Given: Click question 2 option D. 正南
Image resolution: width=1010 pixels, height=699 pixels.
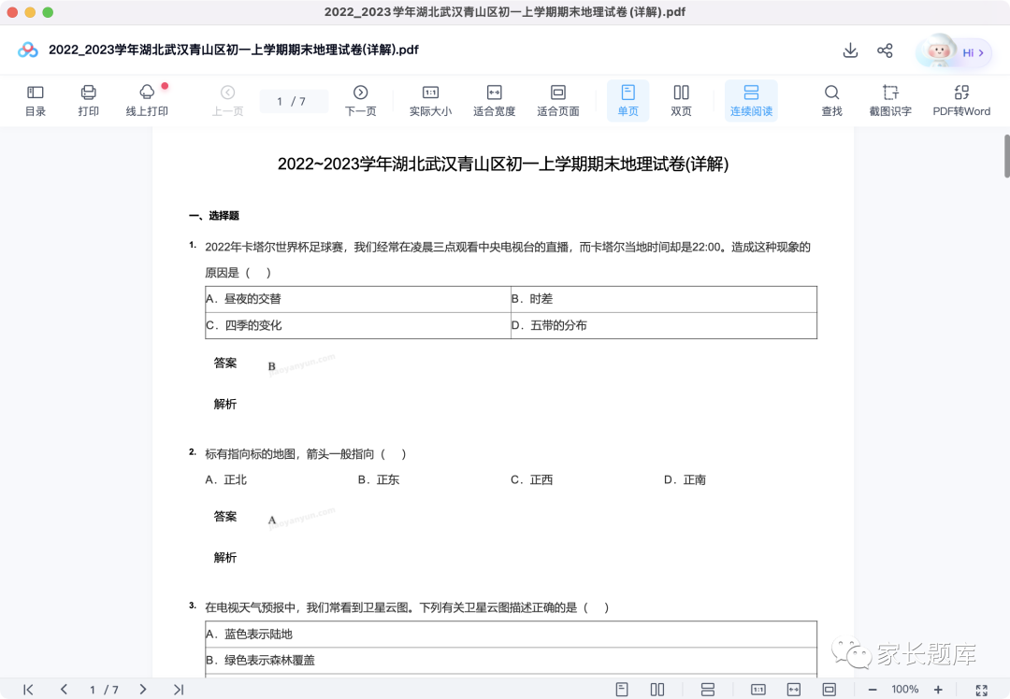Looking at the screenshot, I should 685,479.
